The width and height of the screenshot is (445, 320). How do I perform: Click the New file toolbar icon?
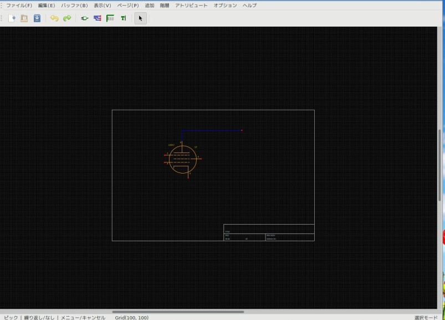(x=12, y=18)
